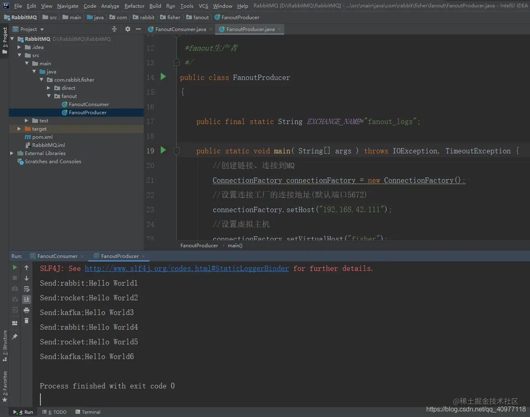
Task: Expand the test folder
Action: (27, 120)
